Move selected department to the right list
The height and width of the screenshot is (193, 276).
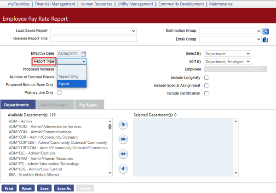pos(123,125)
